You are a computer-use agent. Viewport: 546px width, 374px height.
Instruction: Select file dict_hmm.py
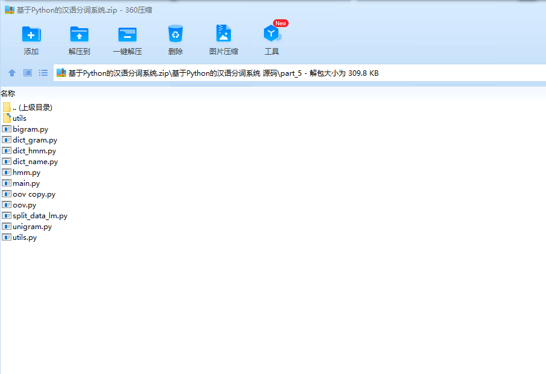coord(29,150)
